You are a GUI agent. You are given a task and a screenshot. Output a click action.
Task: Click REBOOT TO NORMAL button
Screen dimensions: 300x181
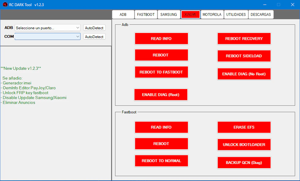[x=161, y=161]
